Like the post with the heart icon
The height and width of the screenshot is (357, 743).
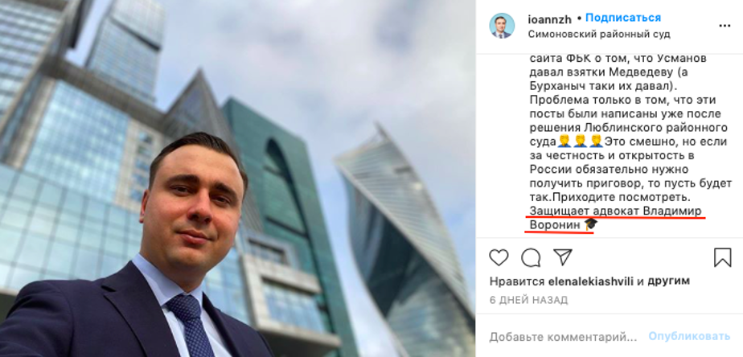click(499, 257)
